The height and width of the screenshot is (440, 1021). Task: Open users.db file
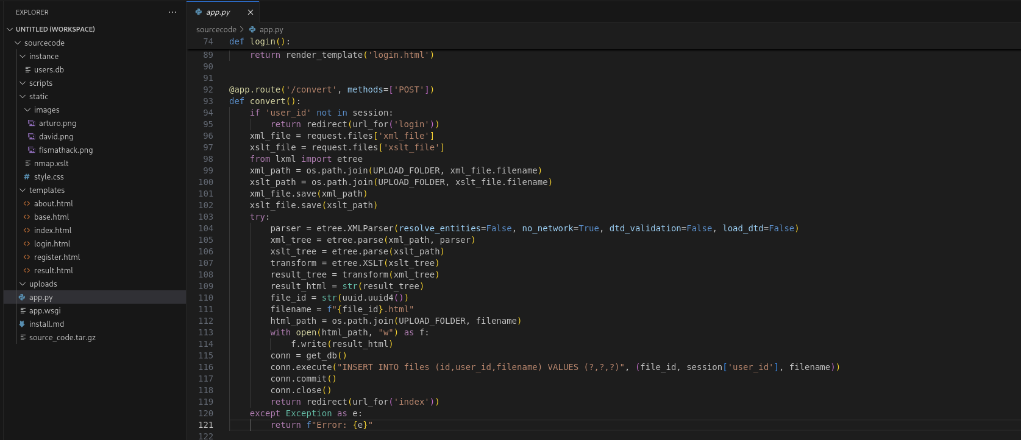[49, 70]
